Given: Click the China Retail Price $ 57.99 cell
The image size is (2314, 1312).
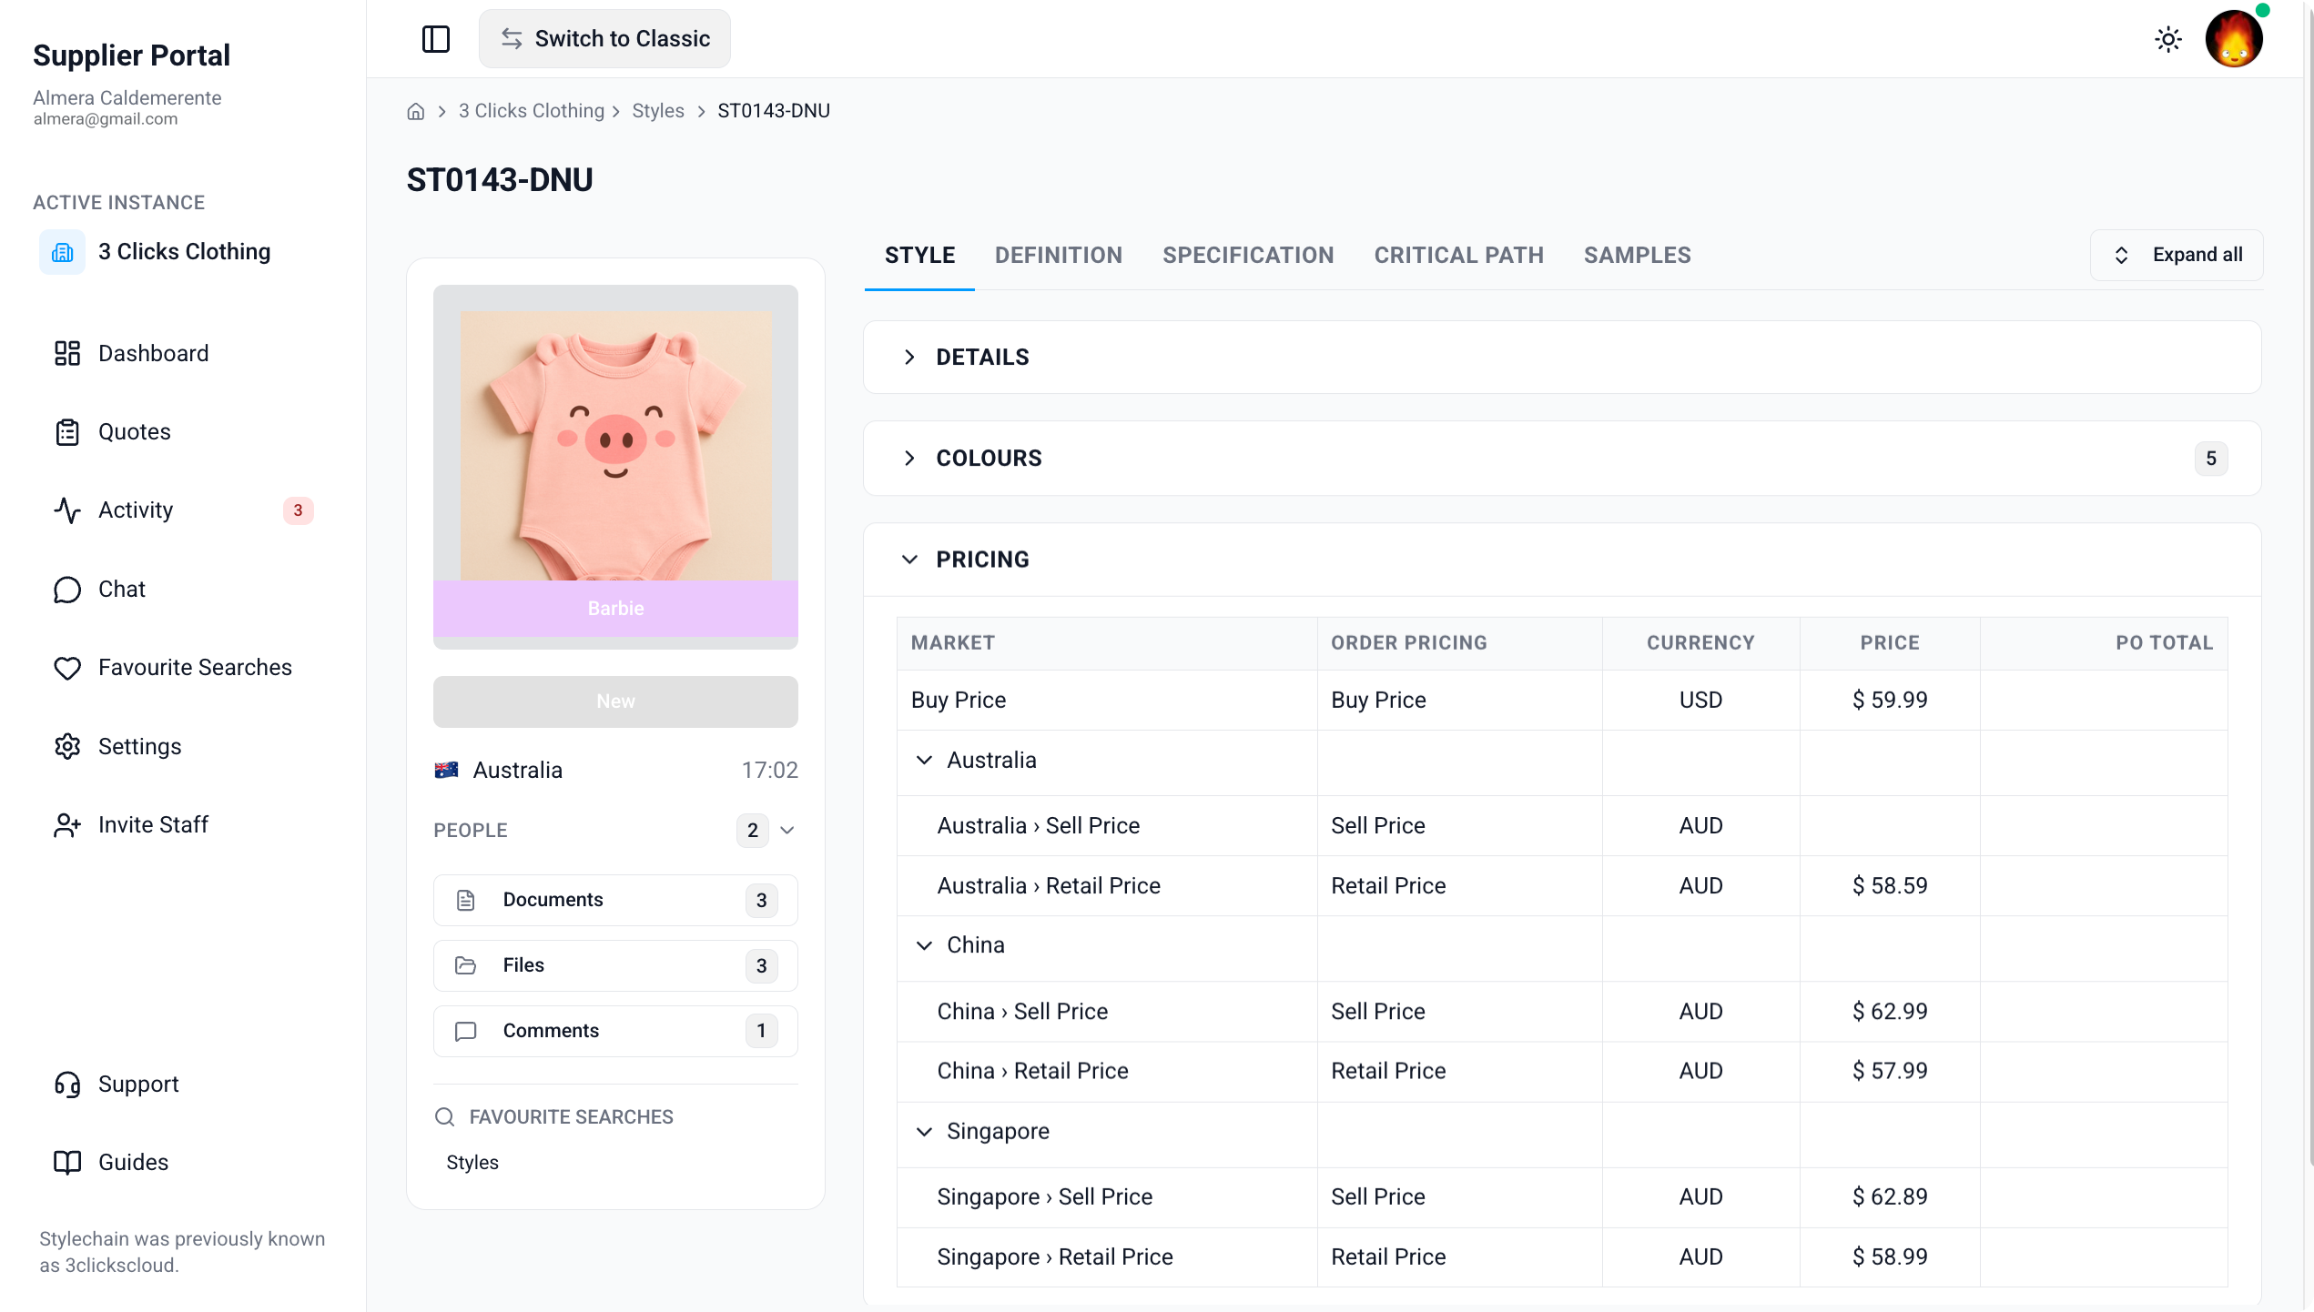Looking at the screenshot, I should coord(1890,1071).
